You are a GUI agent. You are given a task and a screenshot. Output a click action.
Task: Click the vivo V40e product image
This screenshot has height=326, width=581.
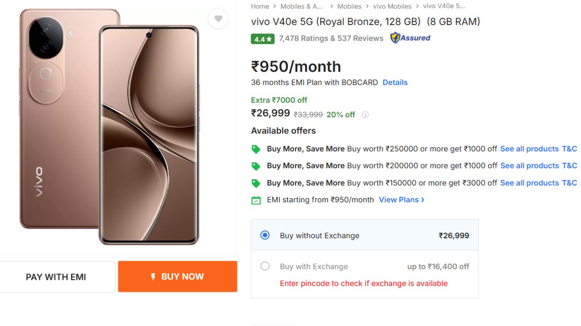109,127
